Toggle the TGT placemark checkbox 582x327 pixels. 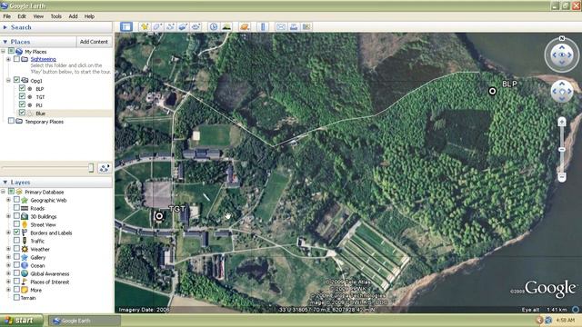[x=22, y=96]
